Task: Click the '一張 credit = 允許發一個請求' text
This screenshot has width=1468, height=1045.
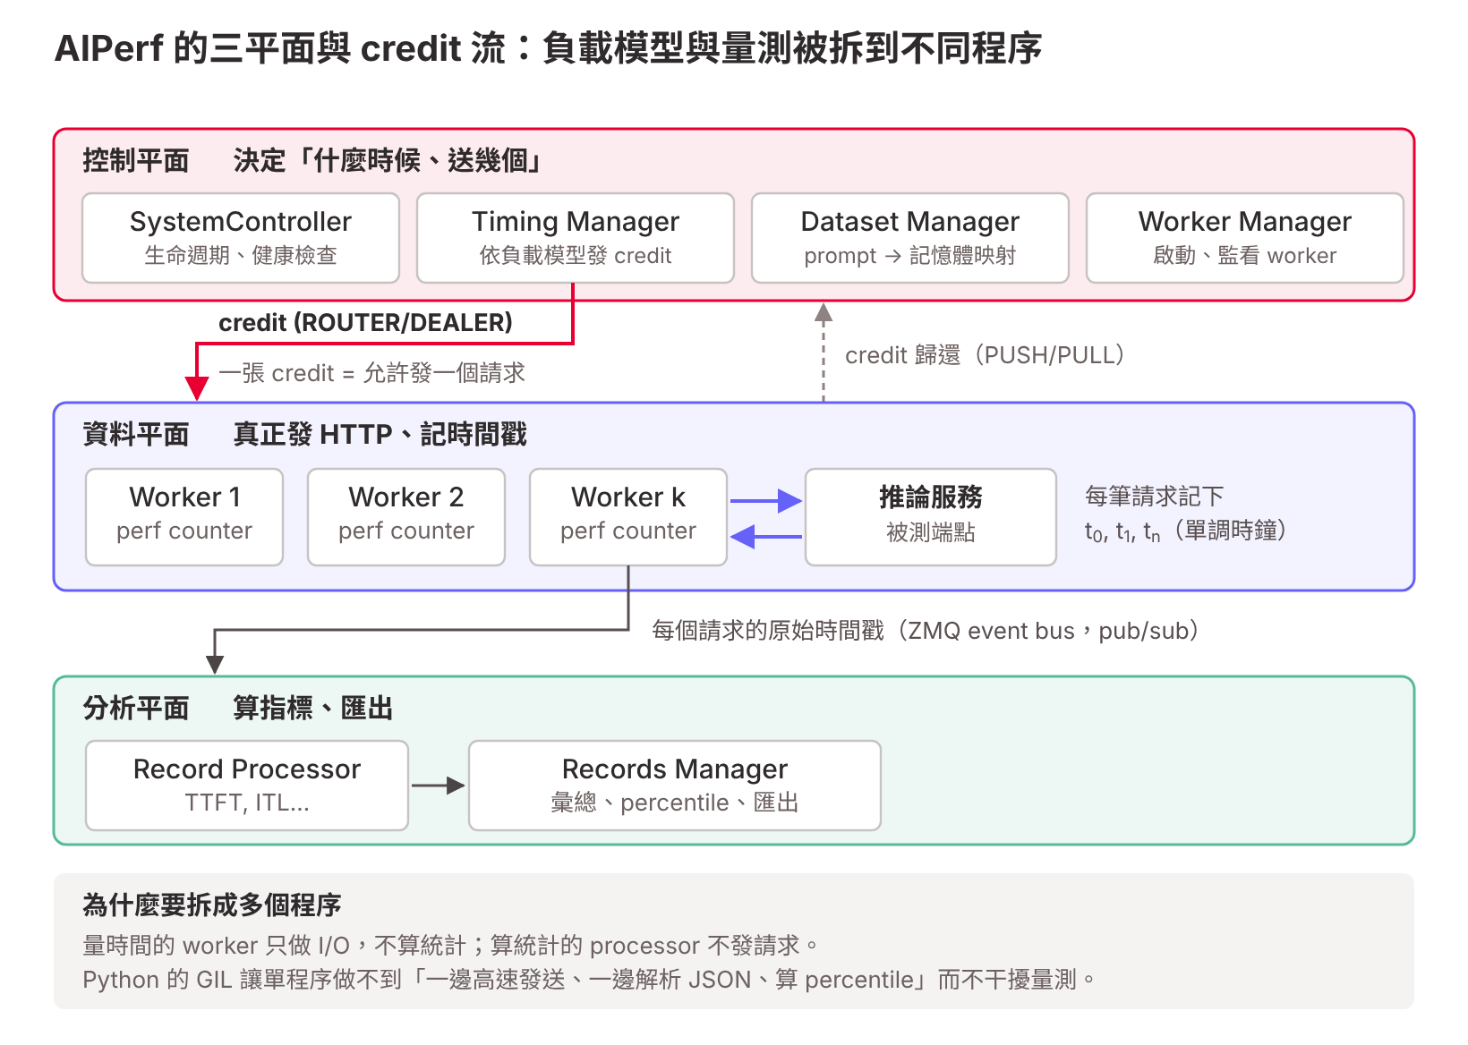Action: click(371, 373)
